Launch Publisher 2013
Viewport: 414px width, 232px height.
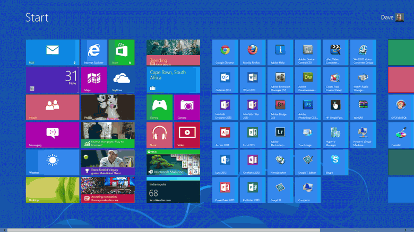(x=253, y=190)
